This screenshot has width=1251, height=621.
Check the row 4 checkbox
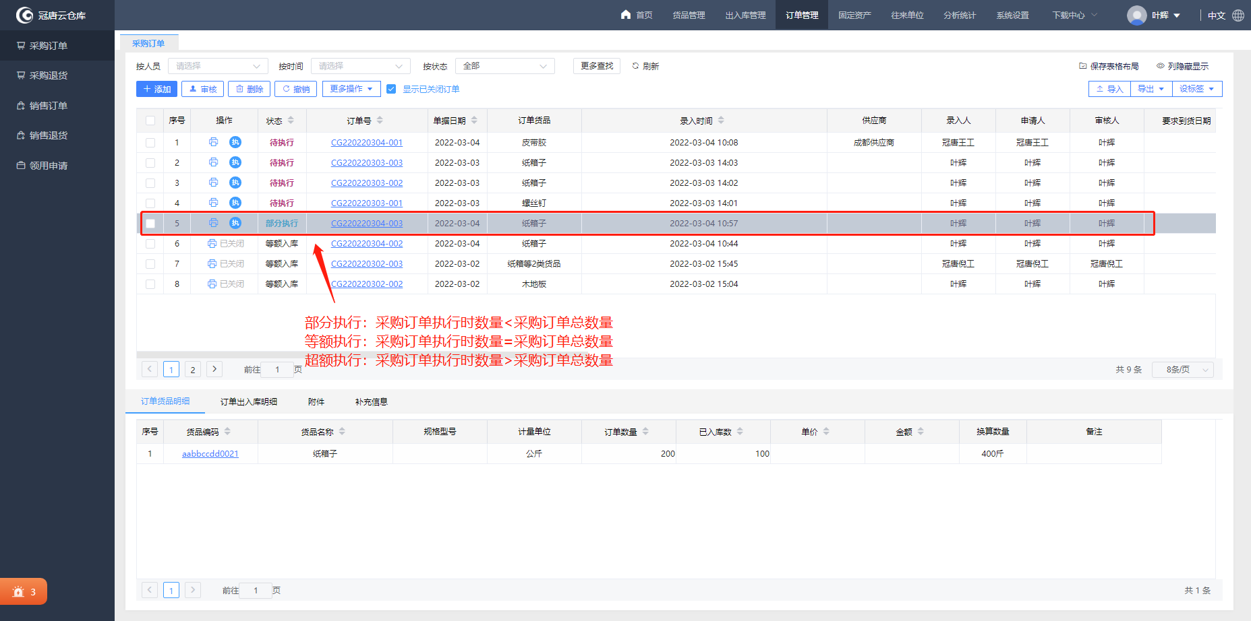click(x=150, y=203)
